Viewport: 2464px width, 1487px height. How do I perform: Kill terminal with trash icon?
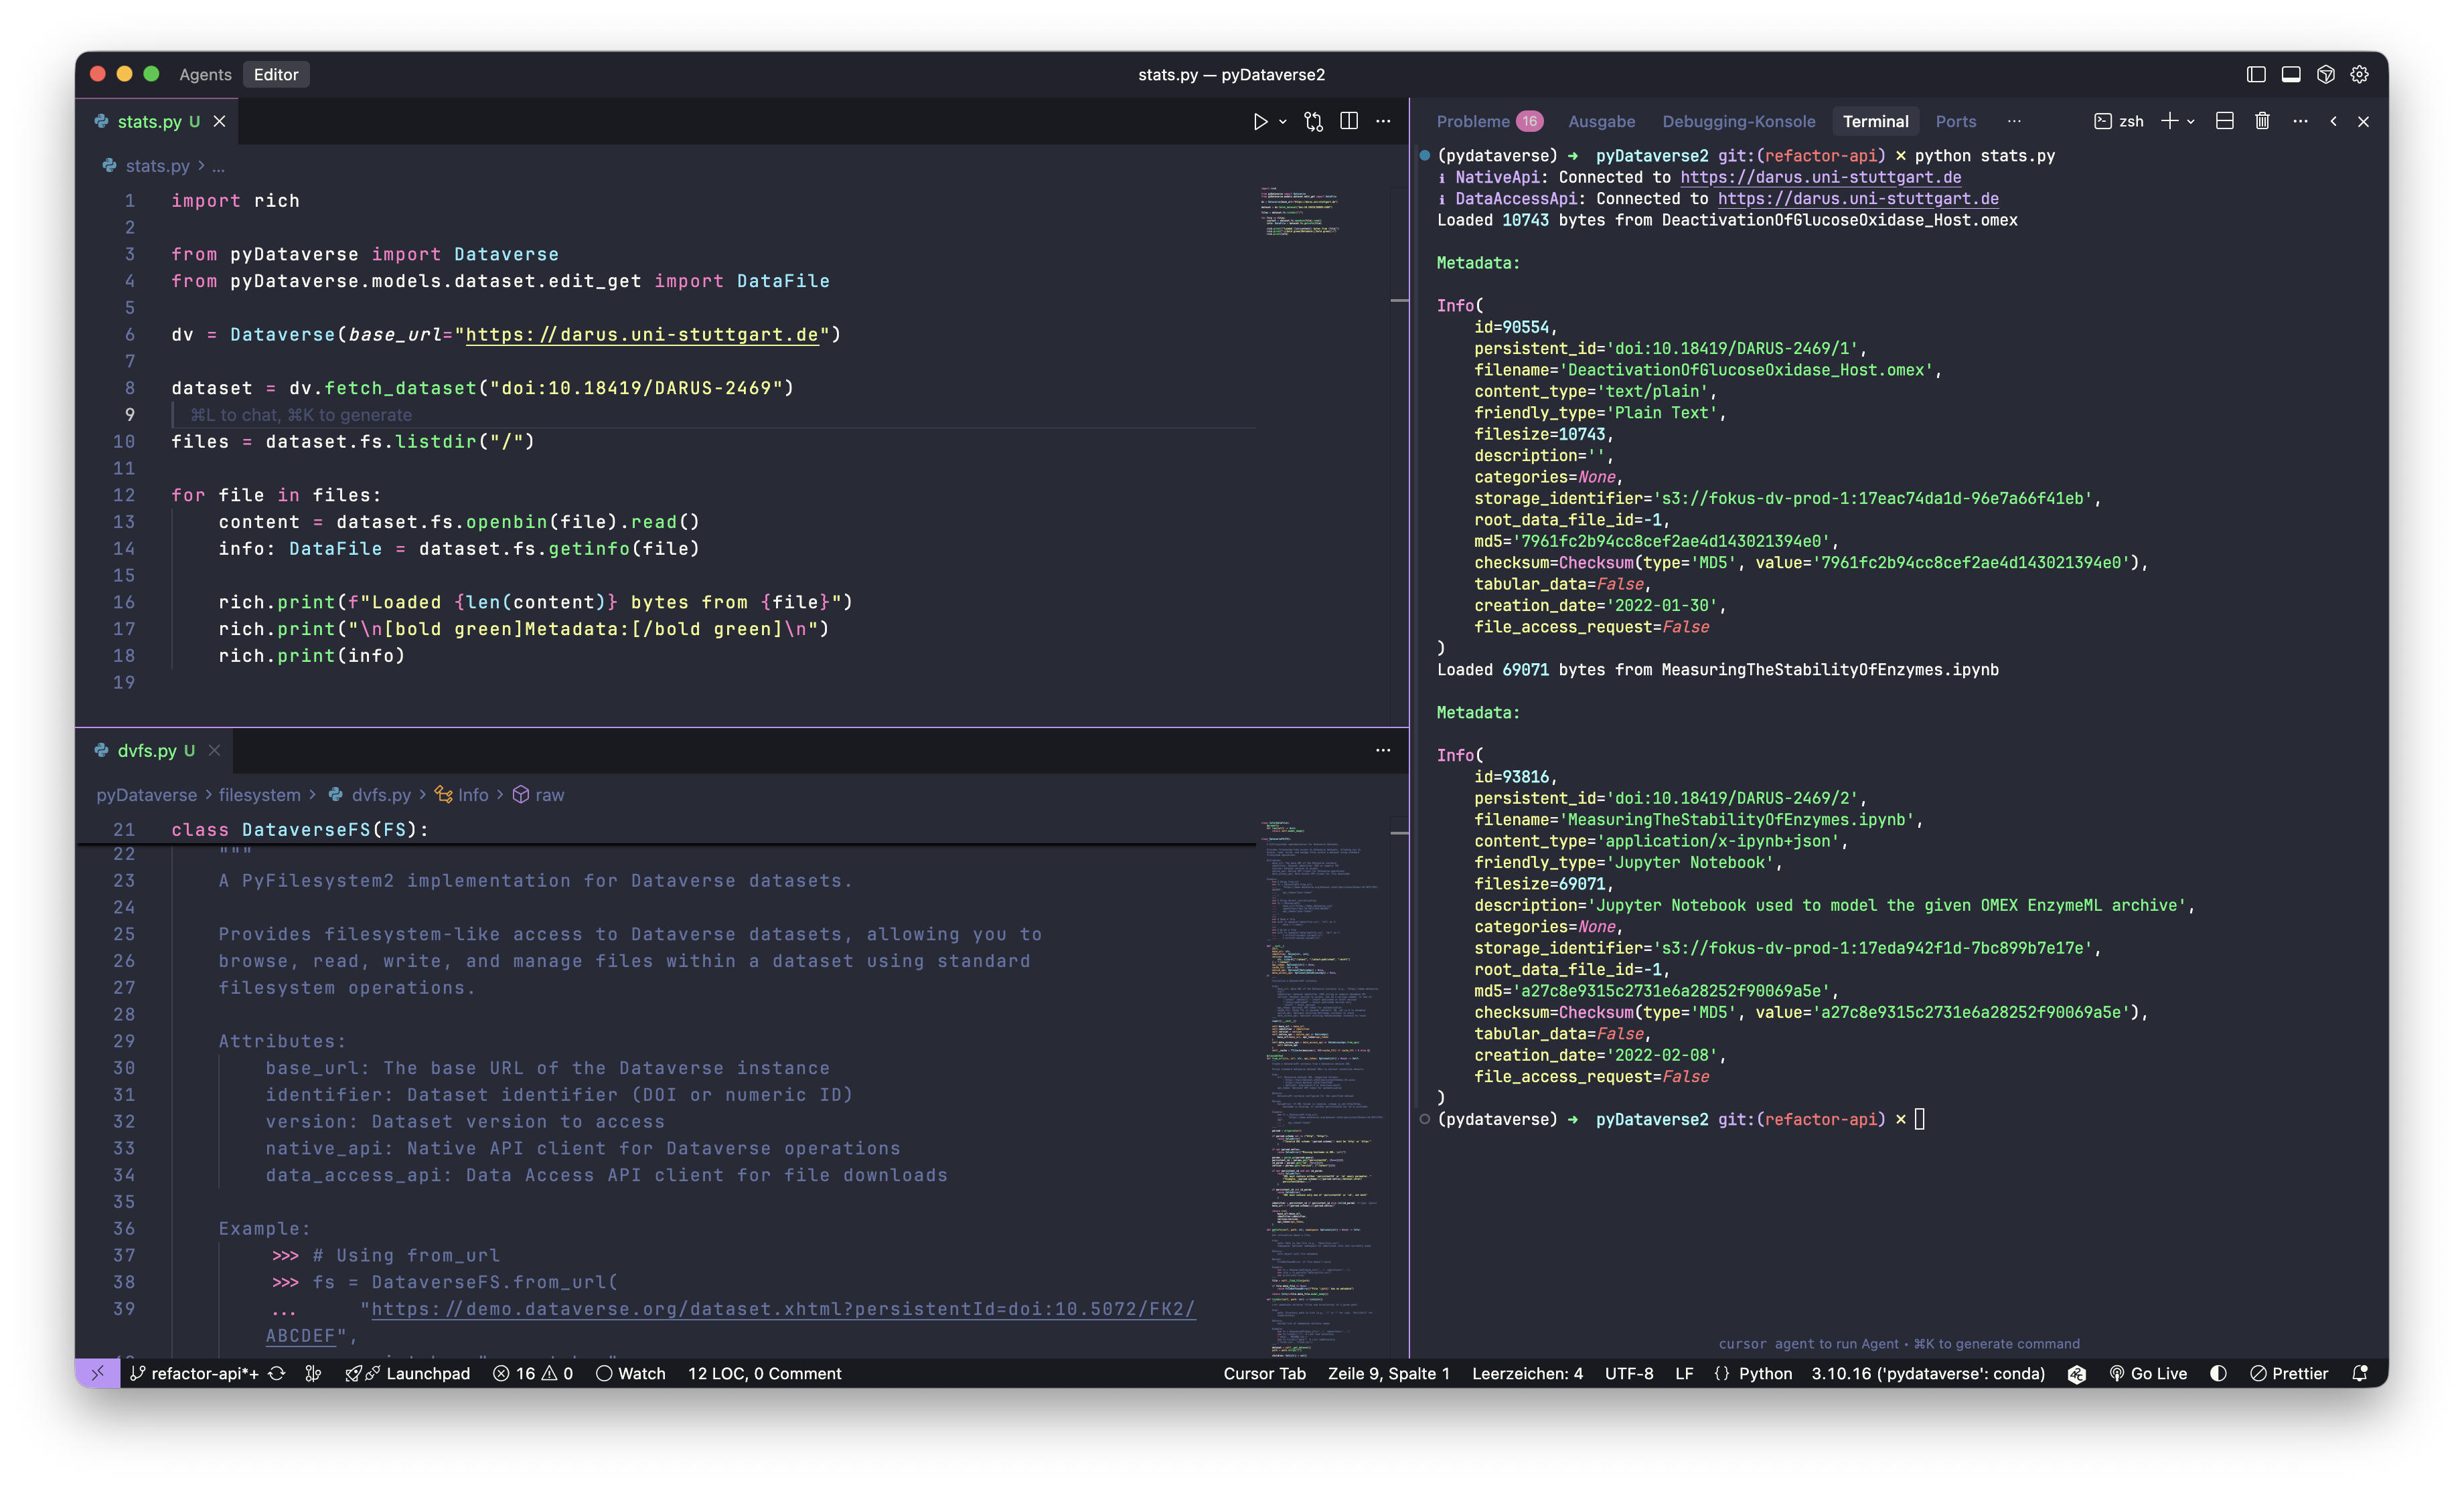coord(2262,121)
